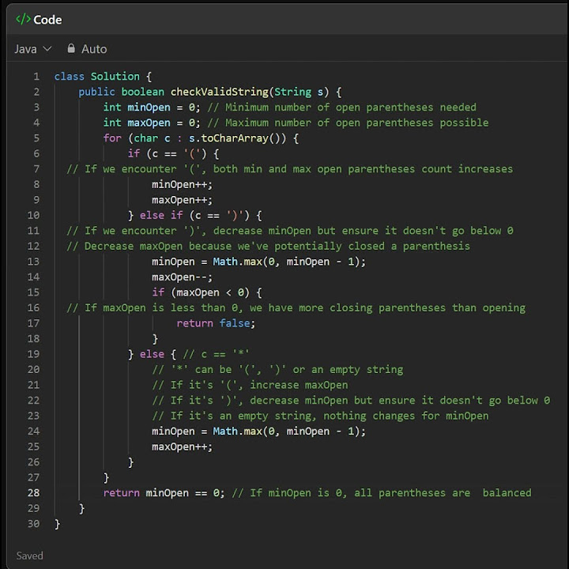Viewport: 569px width, 569px height.
Task: Click 'maxOpen--;' on line 14
Action: (183, 277)
